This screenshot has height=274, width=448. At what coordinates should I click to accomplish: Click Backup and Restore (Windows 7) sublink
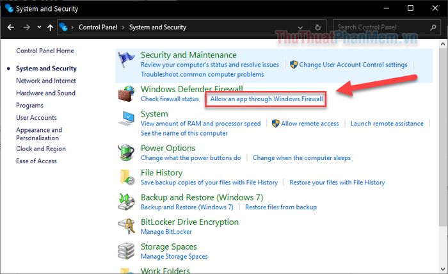coord(187,207)
